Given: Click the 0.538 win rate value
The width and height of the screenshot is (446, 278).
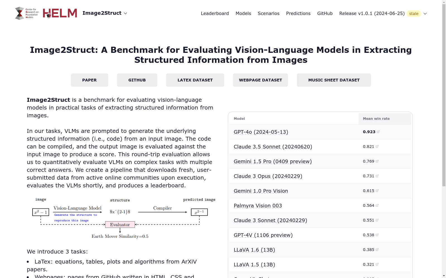Looking at the screenshot, I should [x=369, y=235].
